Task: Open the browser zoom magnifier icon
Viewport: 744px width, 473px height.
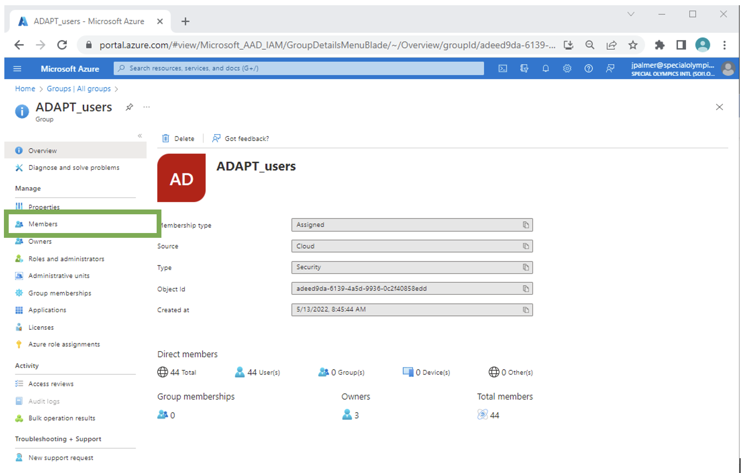Action: [x=590, y=45]
